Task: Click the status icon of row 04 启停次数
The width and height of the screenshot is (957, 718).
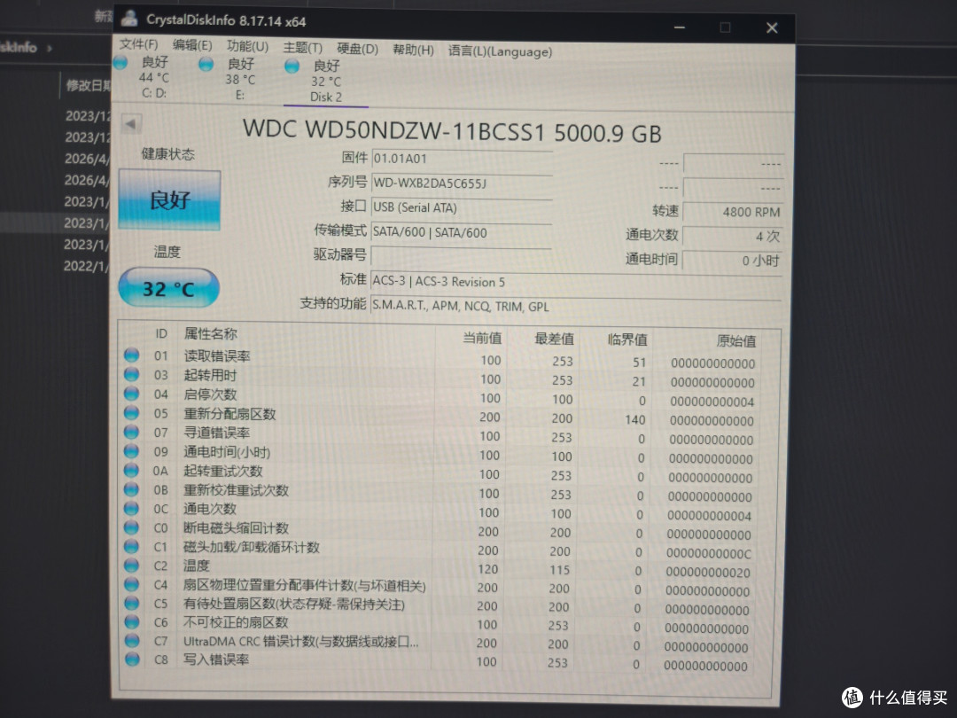Action: point(131,394)
